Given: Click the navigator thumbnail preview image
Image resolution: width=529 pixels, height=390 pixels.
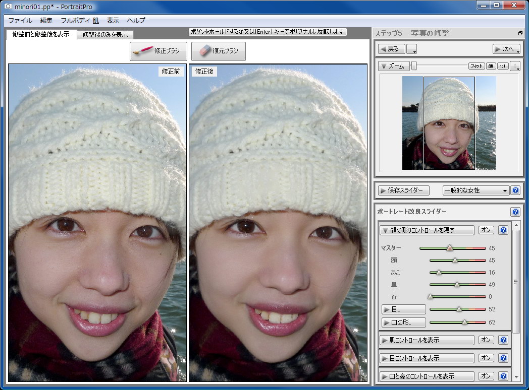Looking at the screenshot, I should 448,121.
